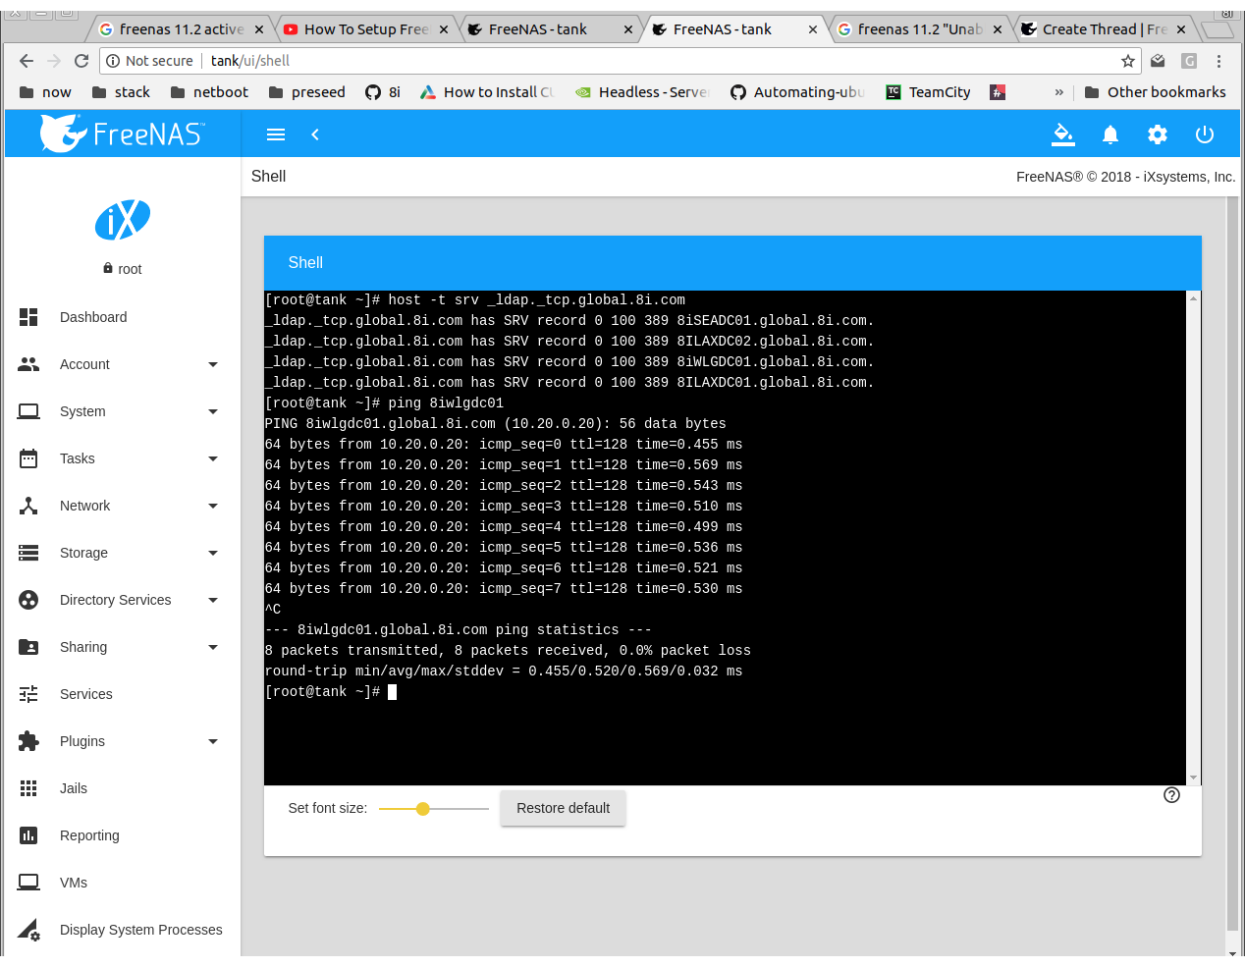The height and width of the screenshot is (967, 1245).
Task: Adjust the Set font size slider
Action: 433,809
